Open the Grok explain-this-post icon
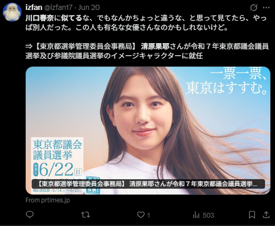Viewport: 275px width, 226px height. (253, 7)
